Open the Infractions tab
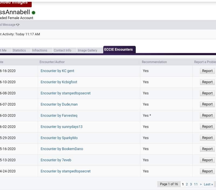Image resolution: width=216 pixels, height=190 pixels. (x=40, y=50)
